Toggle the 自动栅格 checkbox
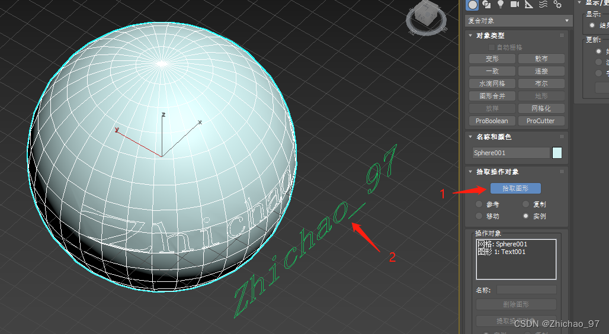609x334 pixels. point(491,47)
